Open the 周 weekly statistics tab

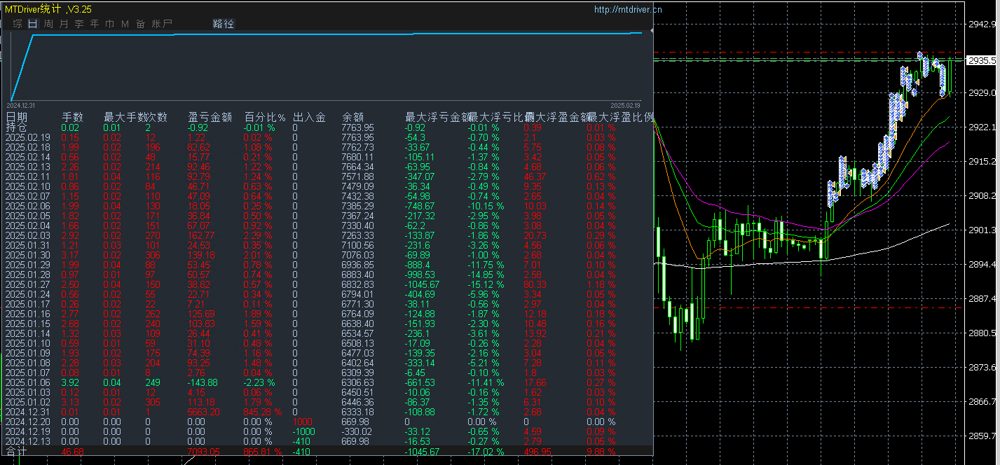pos(48,24)
